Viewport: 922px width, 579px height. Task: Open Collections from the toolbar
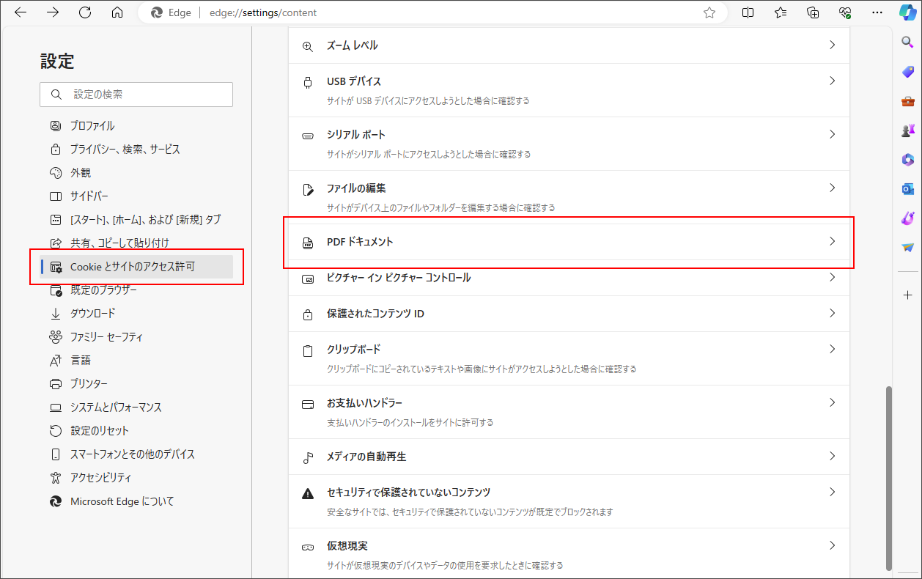tap(812, 12)
